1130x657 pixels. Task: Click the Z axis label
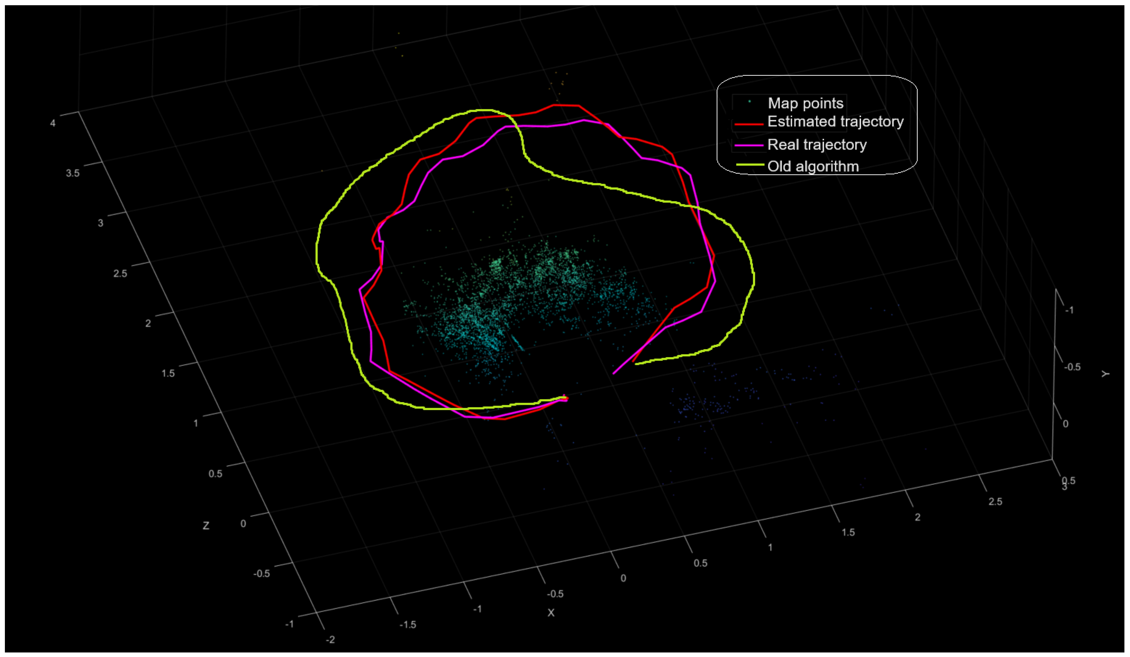click(206, 526)
